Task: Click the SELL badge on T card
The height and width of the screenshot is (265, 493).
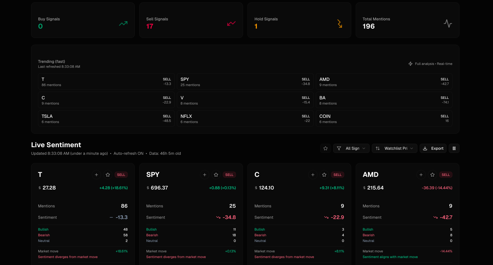Action: 121,175
